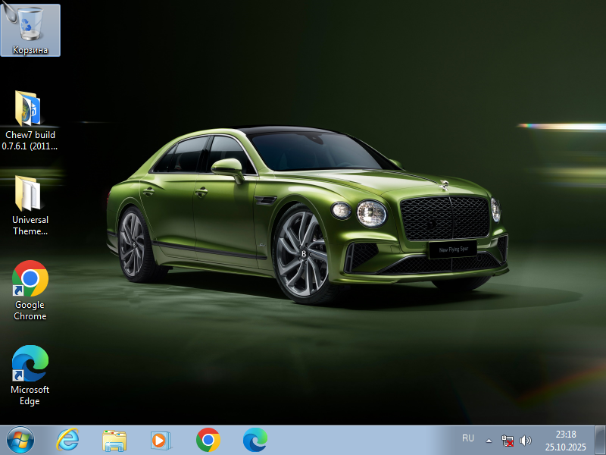Open the Windows Start menu orb

[20, 440]
